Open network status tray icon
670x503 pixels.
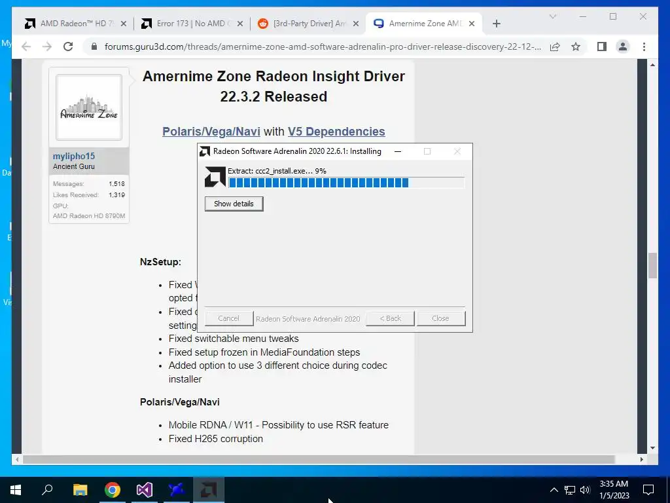coord(570,490)
